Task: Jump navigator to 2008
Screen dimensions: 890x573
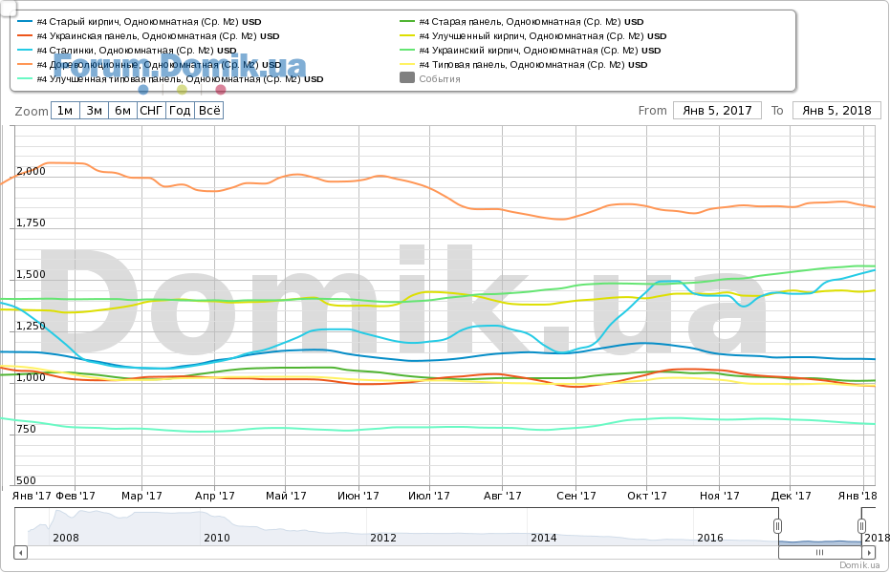Action: click(x=66, y=538)
